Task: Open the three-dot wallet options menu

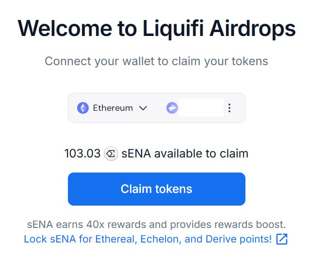Action: coord(229,108)
